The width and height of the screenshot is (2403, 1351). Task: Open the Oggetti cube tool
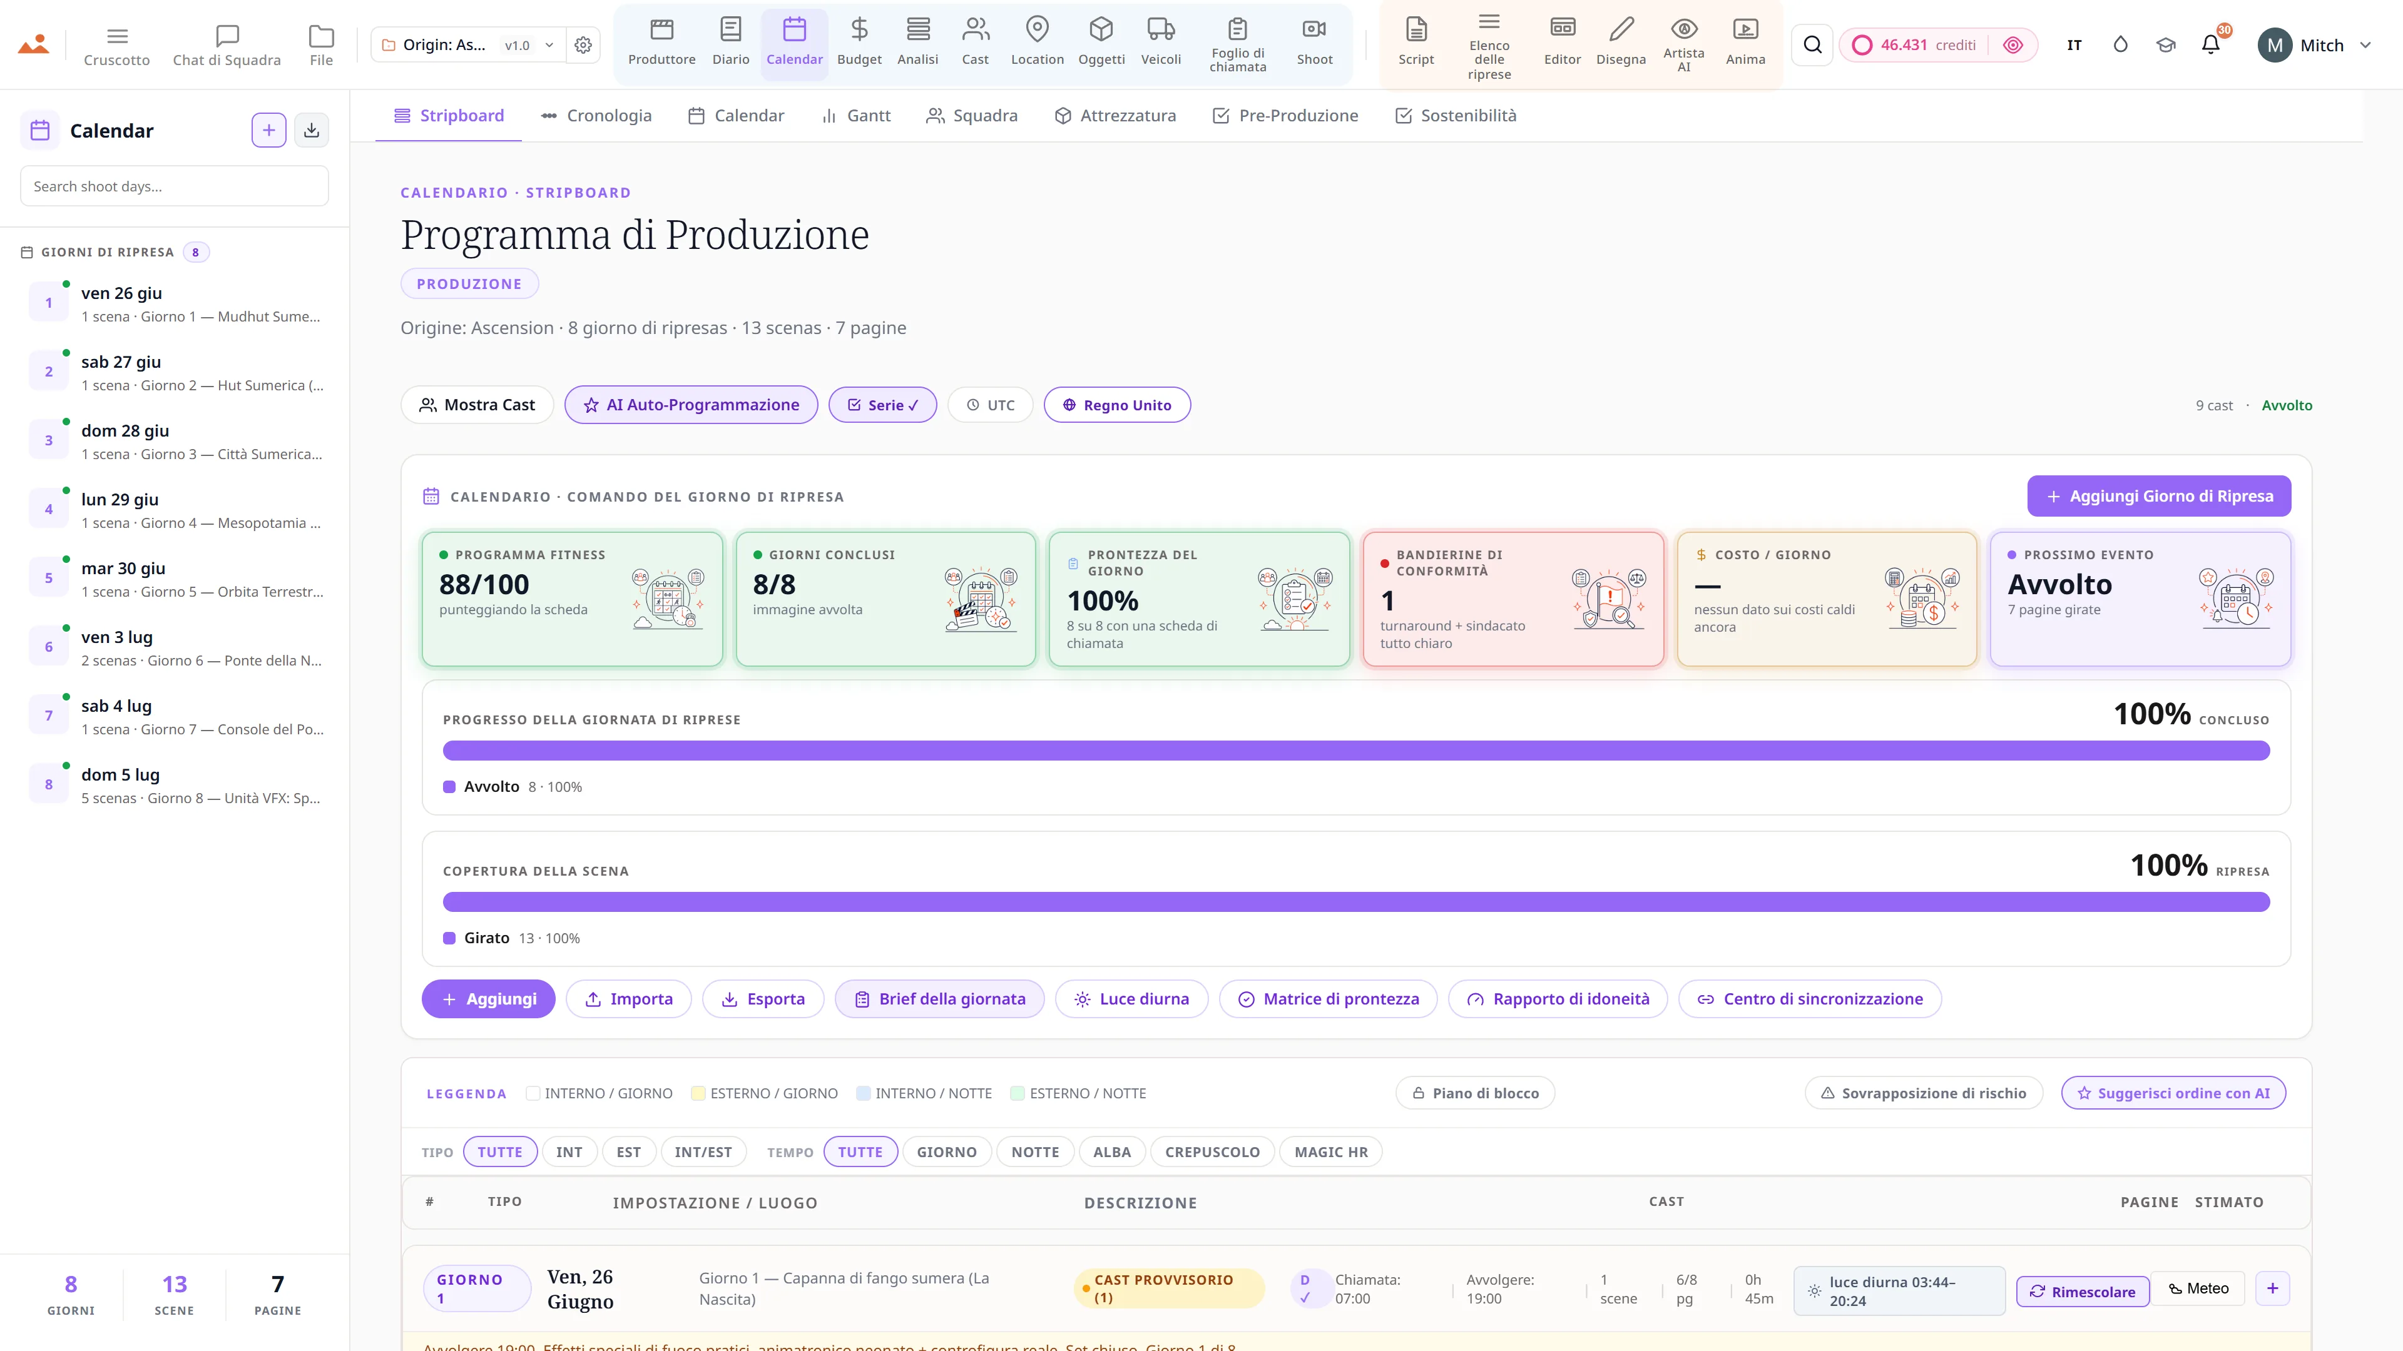pyautogui.click(x=1101, y=43)
